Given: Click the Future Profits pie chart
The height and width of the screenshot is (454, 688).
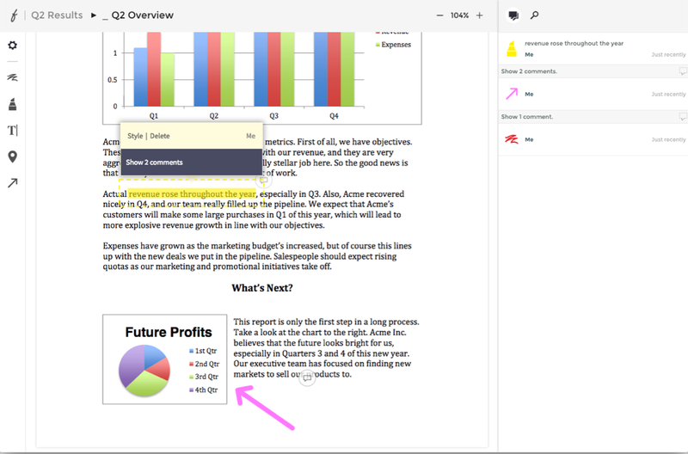Looking at the screenshot, I should (144, 371).
